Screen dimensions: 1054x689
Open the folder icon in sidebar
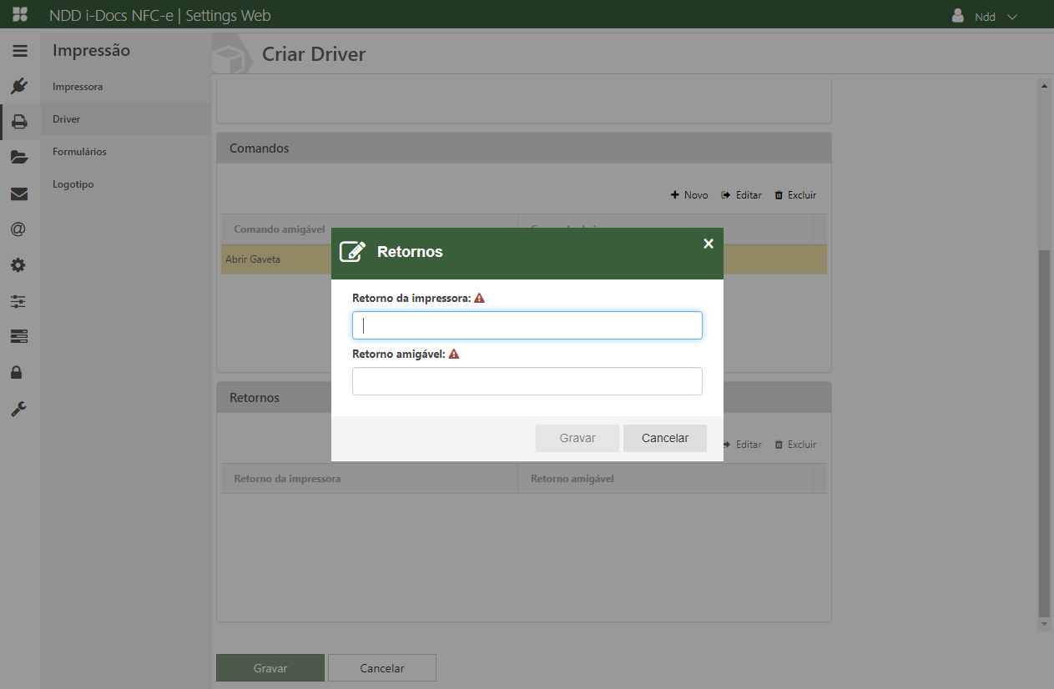pos(19,158)
